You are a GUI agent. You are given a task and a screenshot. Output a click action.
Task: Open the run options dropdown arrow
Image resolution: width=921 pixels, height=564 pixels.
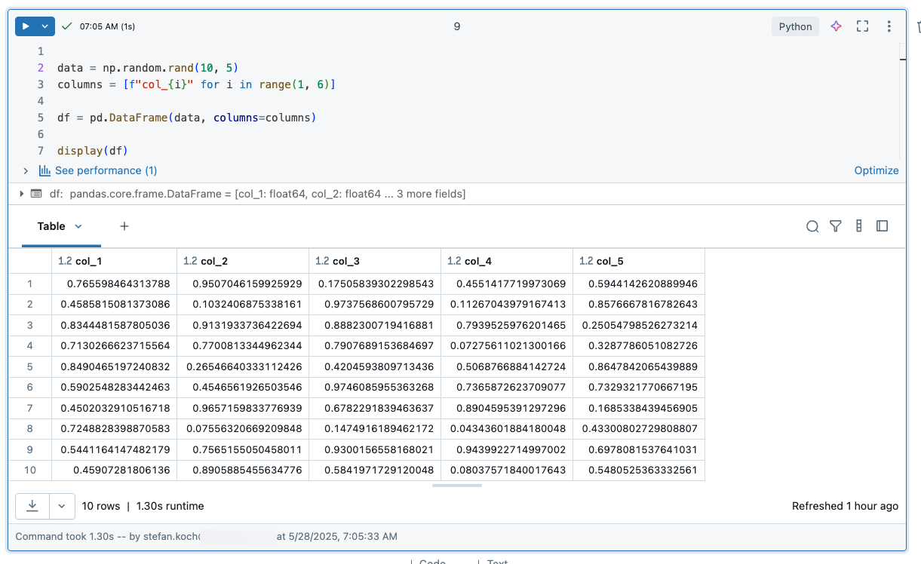click(45, 26)
